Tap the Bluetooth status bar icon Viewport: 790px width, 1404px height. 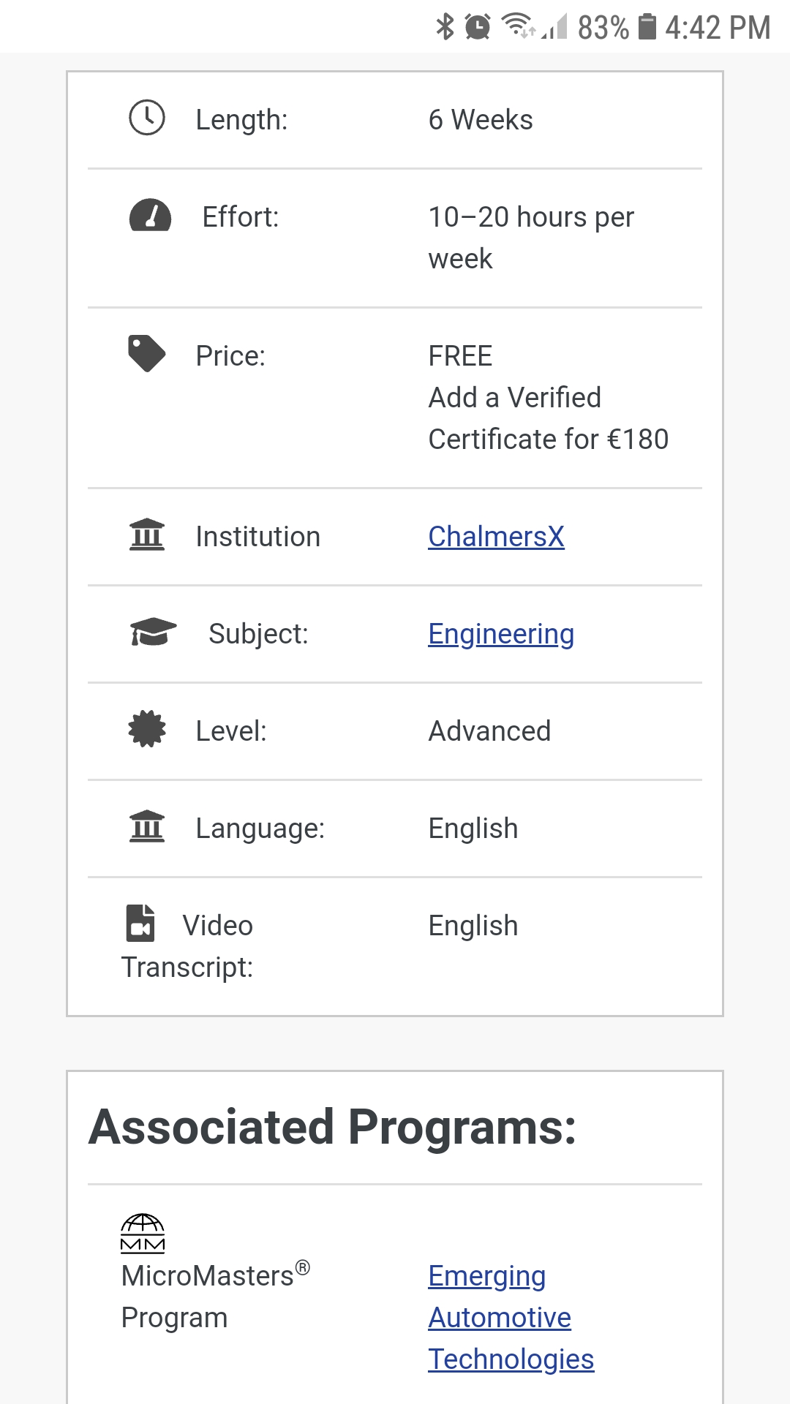click(x=445, y=27)
